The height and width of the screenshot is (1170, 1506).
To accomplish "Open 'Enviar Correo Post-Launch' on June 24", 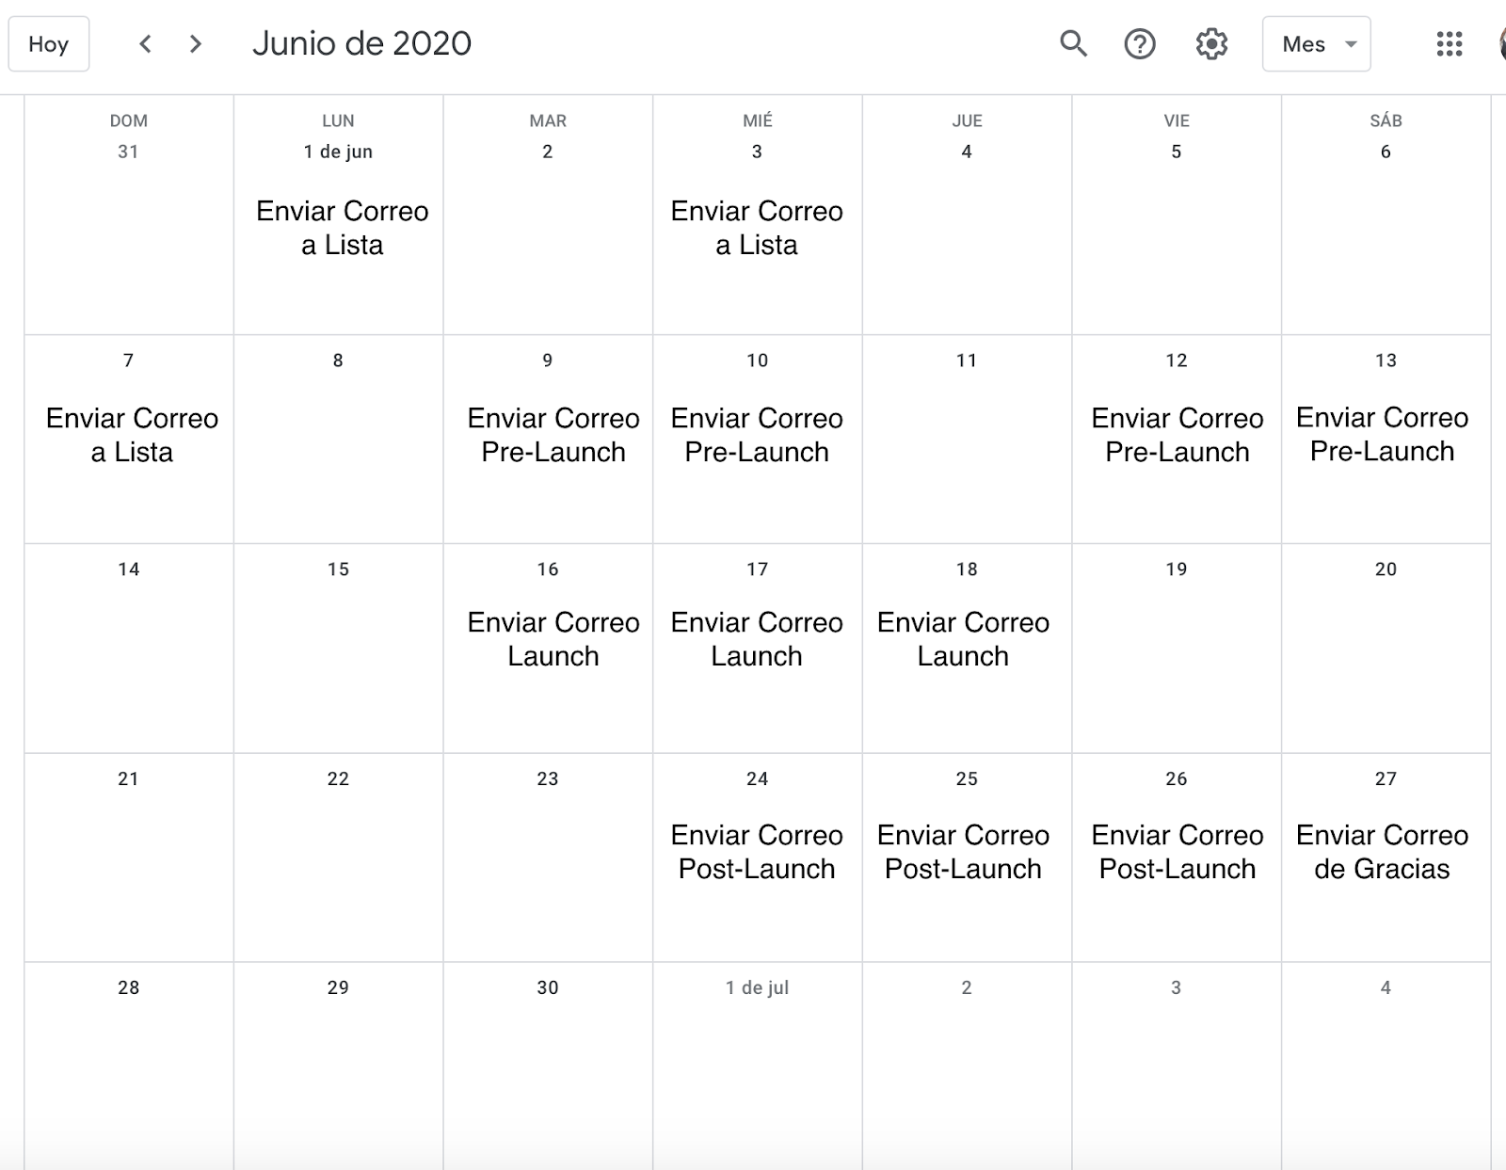I will coord(757,852).
